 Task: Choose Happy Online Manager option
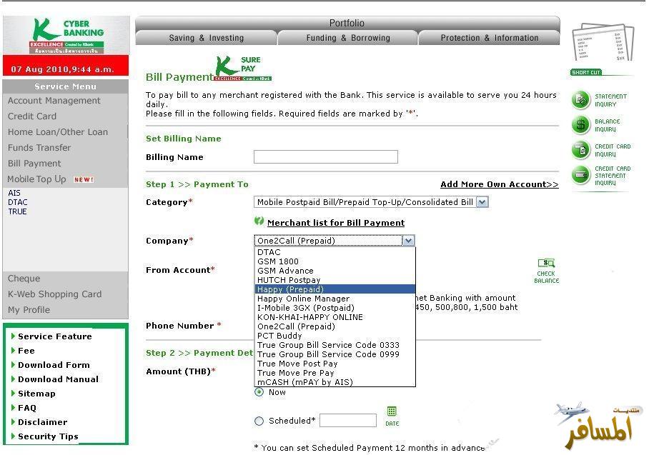click(335, 299)
